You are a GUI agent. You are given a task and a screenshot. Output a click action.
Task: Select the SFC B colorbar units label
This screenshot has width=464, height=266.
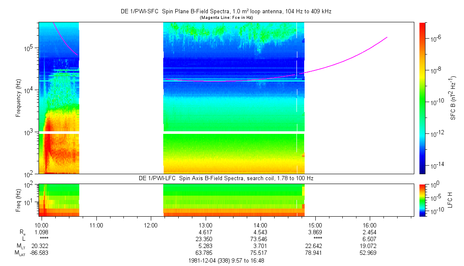pyautogui.click(x=453, y=98)
